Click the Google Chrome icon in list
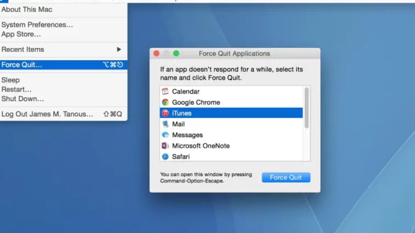This screenshot has width=415, height=233. pos(165,102)
